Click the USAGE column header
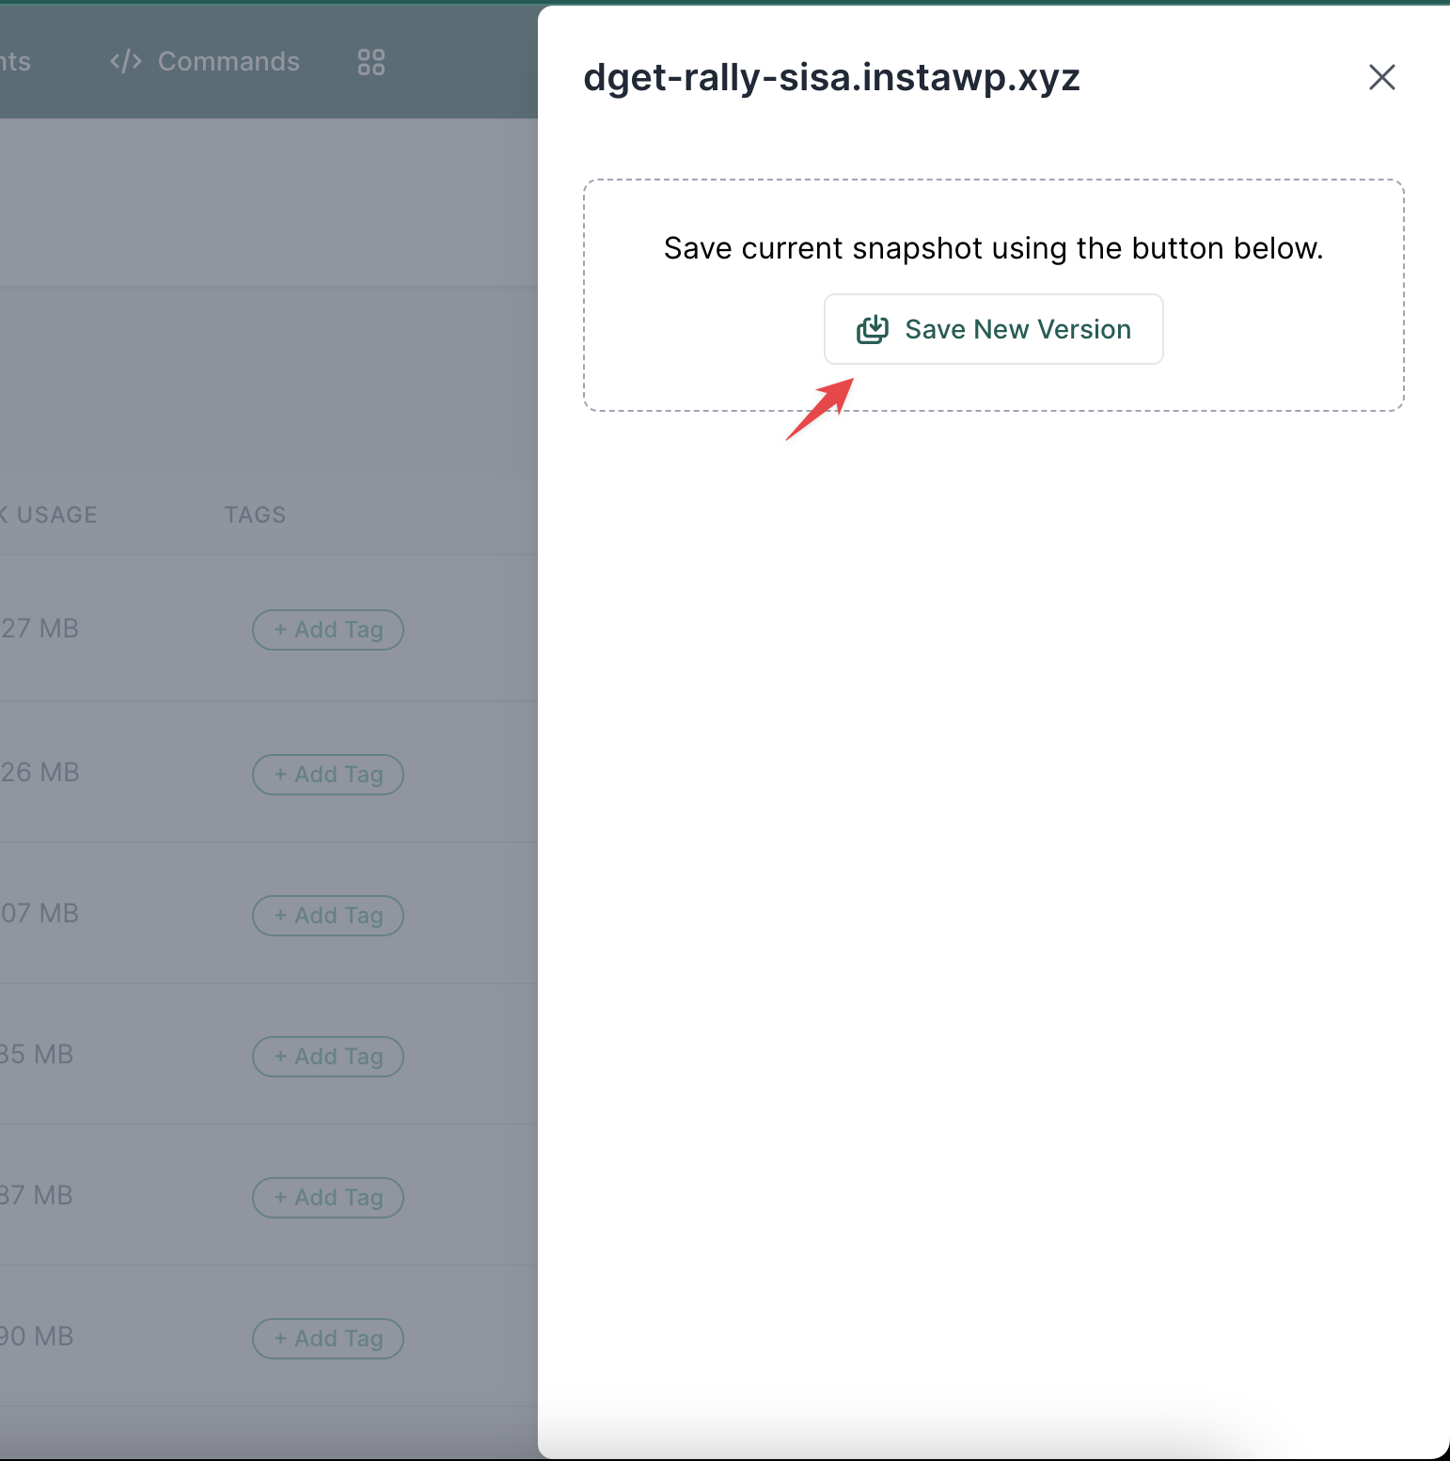The height and width of the screenshot is (1461, 1450). pos(49,515)
